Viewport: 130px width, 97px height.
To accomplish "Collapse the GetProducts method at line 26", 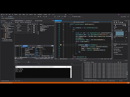I will (63, 24).
